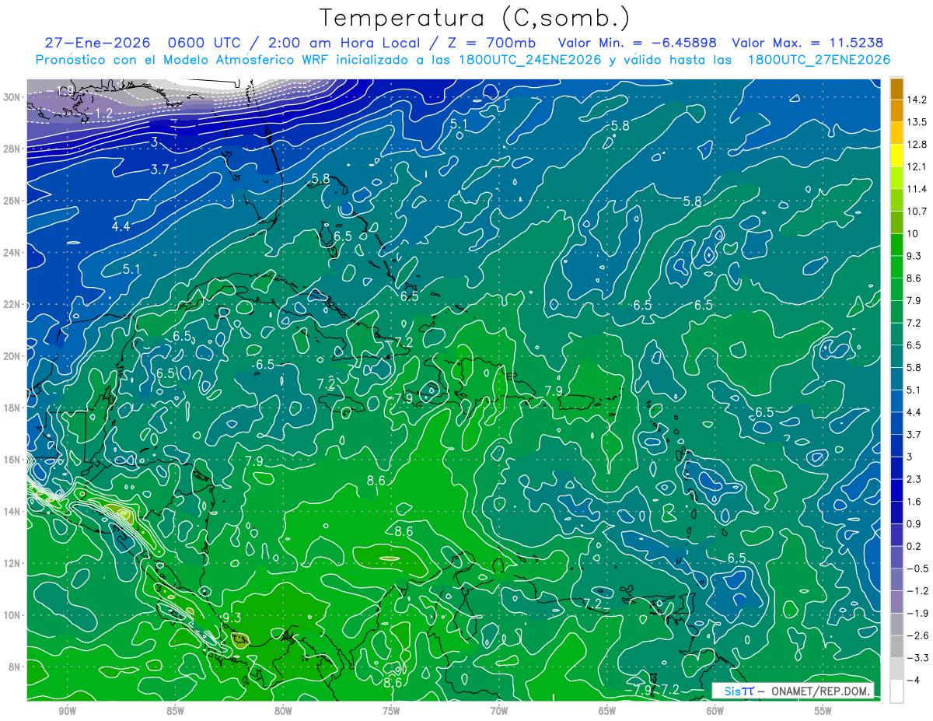This screenshot has width=933, height=721.
Task: Click colorbar scale label "10"
Action: tap(913, 233)
